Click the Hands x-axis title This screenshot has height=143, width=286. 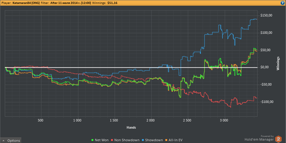131,127
